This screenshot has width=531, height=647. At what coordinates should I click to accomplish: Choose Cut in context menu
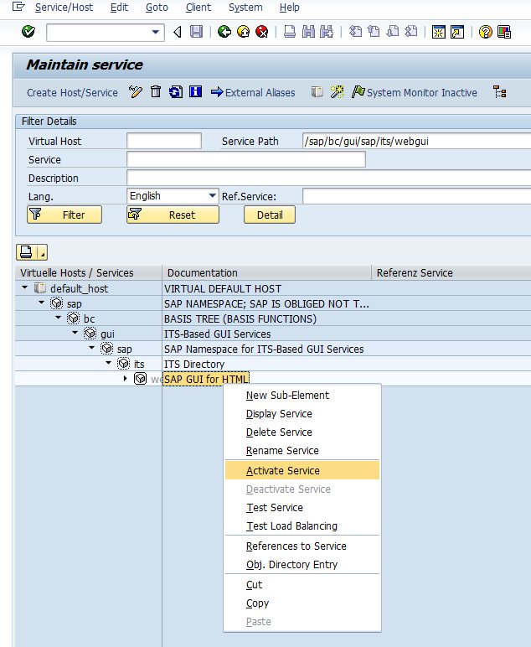pos(302,585)
